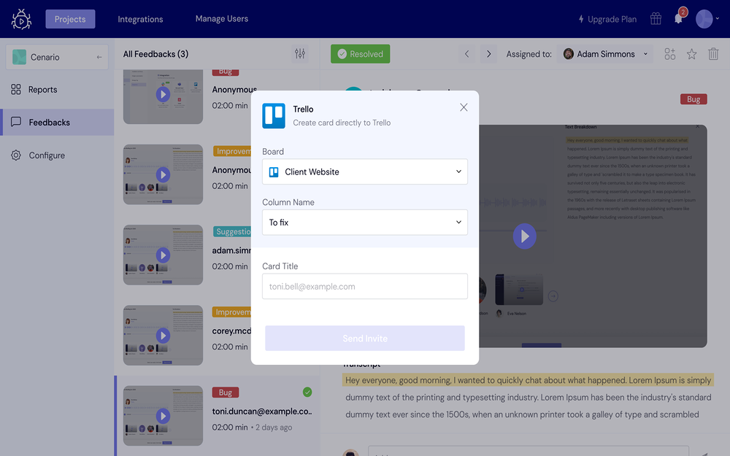
Task: Click the Suggestion tag in feedback list
Action: (232, 231)
